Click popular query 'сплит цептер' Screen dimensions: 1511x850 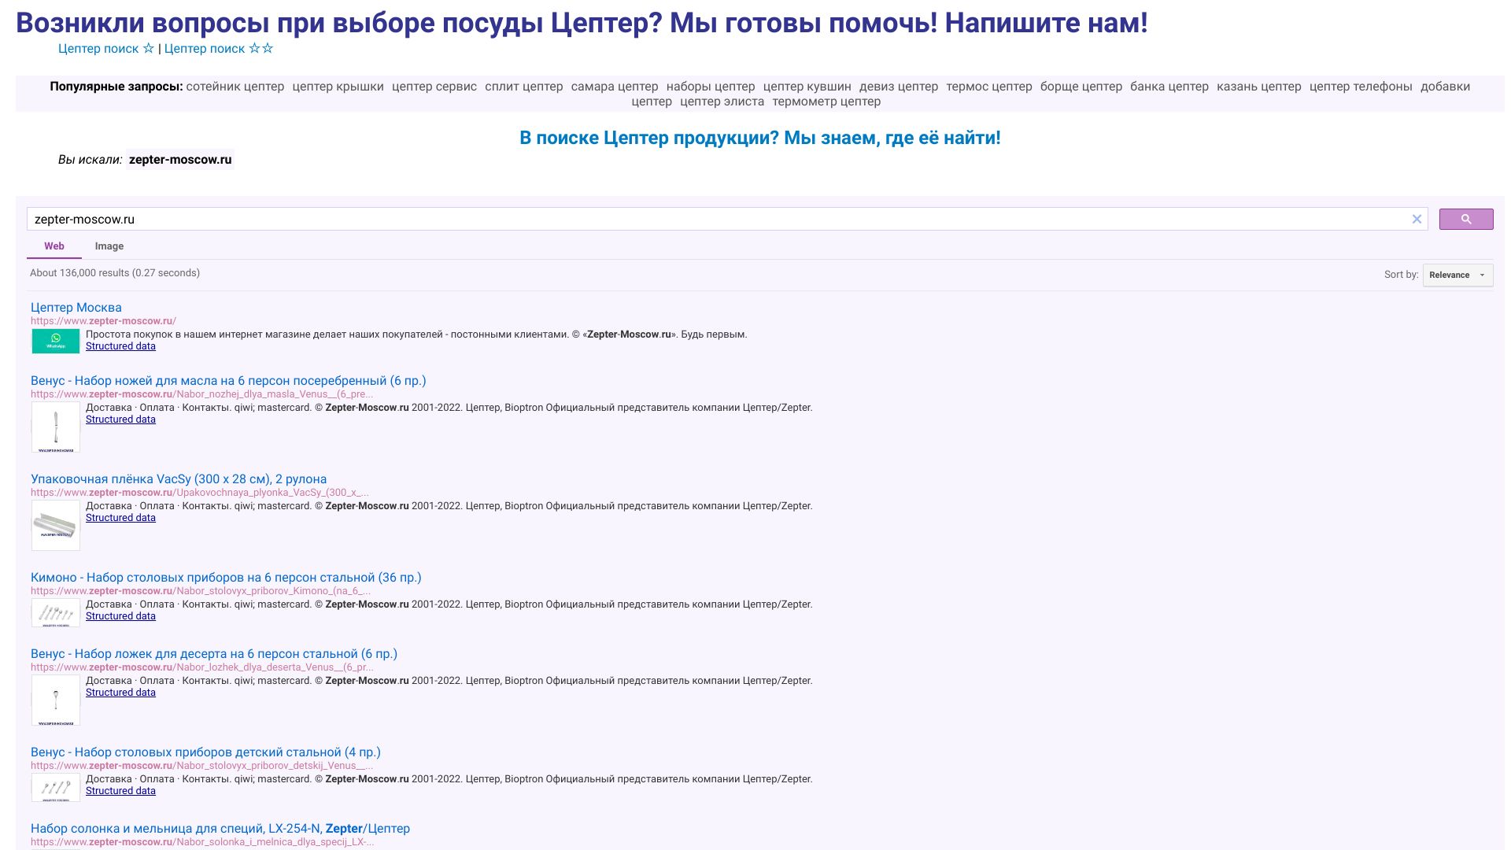tap(524, 87)
